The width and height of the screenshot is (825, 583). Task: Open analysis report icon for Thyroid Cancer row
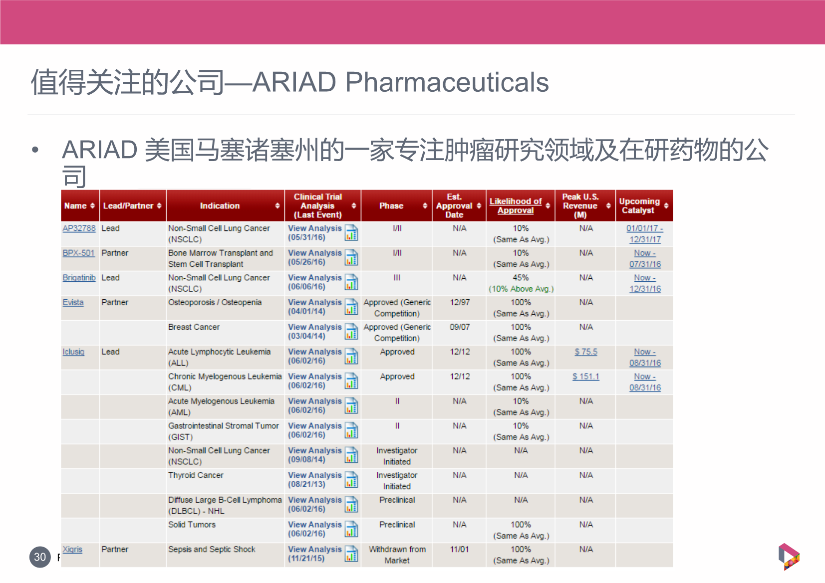pos(351,480)
